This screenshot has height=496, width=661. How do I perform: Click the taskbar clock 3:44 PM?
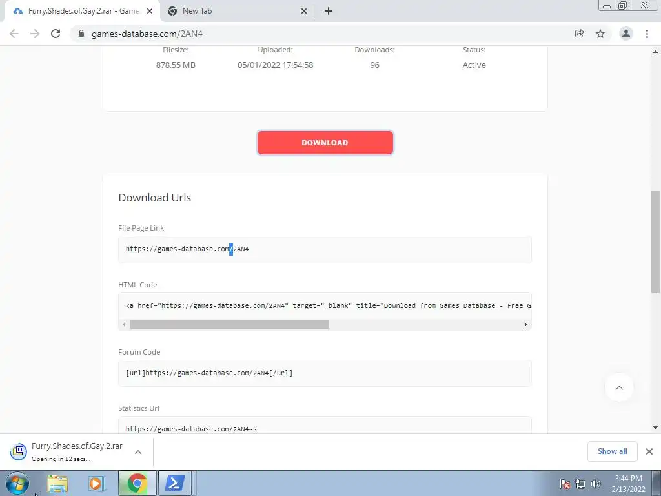coord(628,479)
